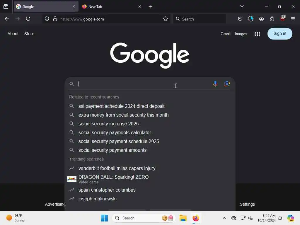Select suggestion ssi payment schedule 2024 direct deposit
This screenshot has height=225, width=300.
pos(150,106)
